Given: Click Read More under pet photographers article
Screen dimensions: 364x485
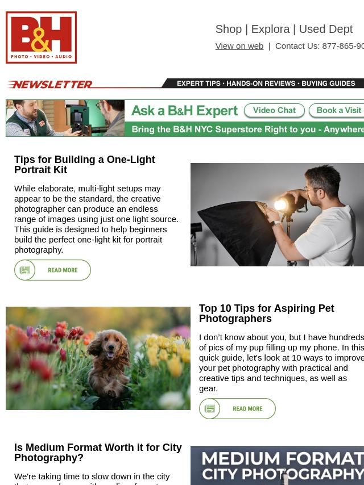Looking at the screenshot, I should [237, 408].
